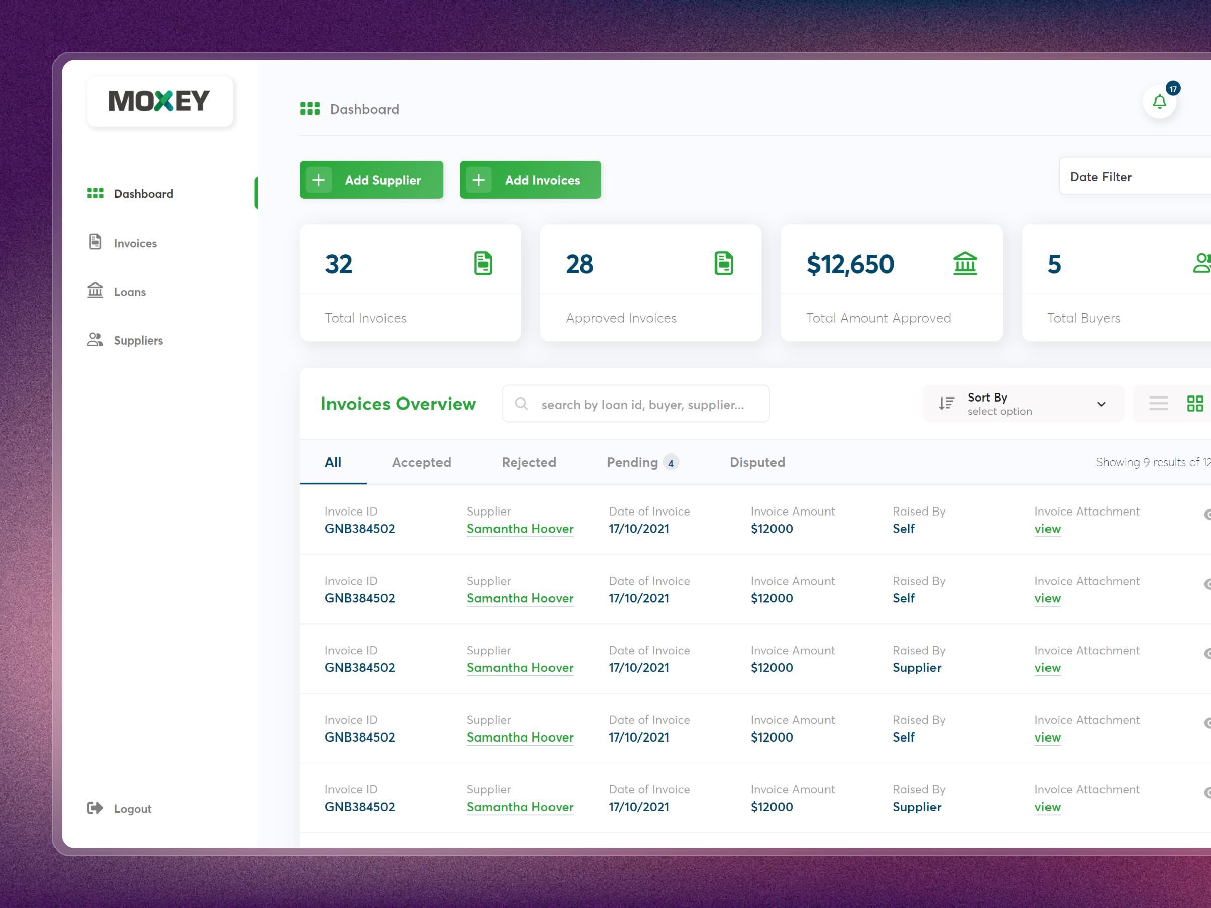Select Loans in the sidebar
Screen dimensions: 1211x908
pos(130,291)
